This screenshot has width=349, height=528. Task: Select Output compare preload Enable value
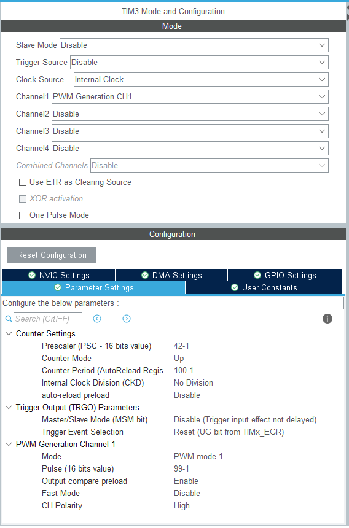[186, 481]
